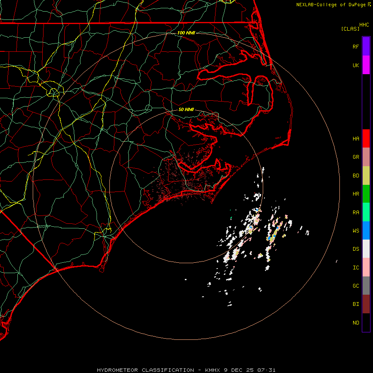The height and width of the screenshot is (373, 373).
Task: Click the RA legend label
Action: point(356,213)
